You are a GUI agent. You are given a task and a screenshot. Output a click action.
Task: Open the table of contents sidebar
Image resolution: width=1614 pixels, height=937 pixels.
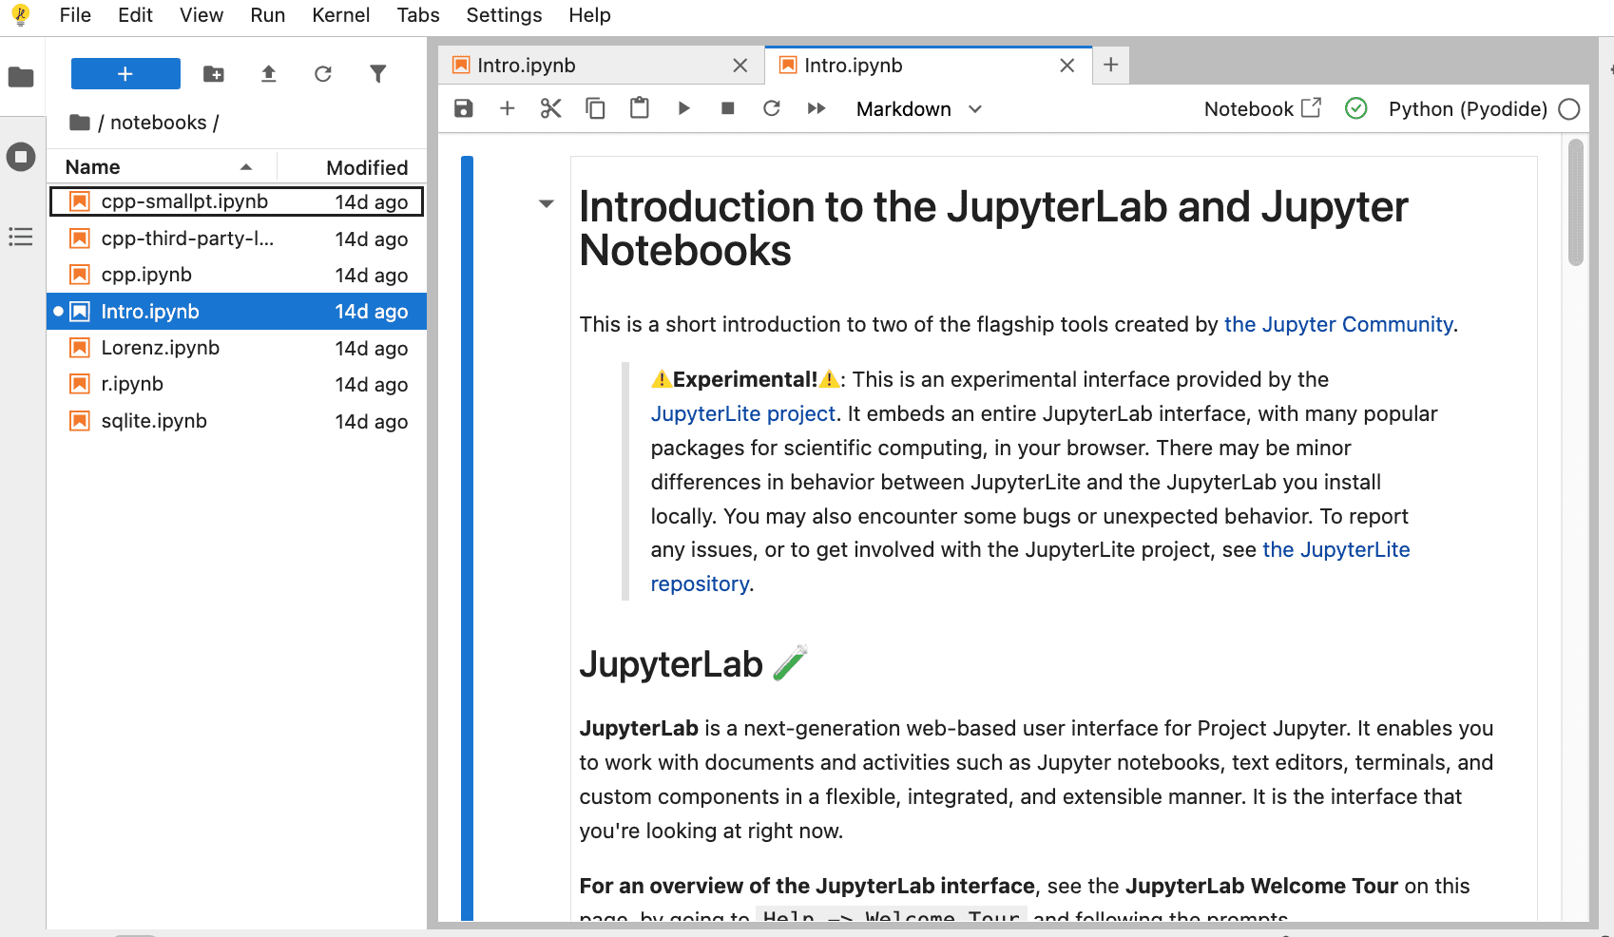point(21,237)
